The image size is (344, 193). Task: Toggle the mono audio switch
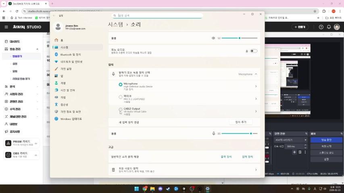253,51
